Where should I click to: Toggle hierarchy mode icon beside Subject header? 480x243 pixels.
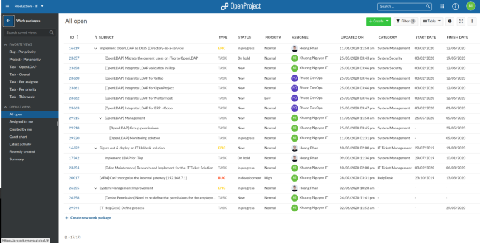96,37
